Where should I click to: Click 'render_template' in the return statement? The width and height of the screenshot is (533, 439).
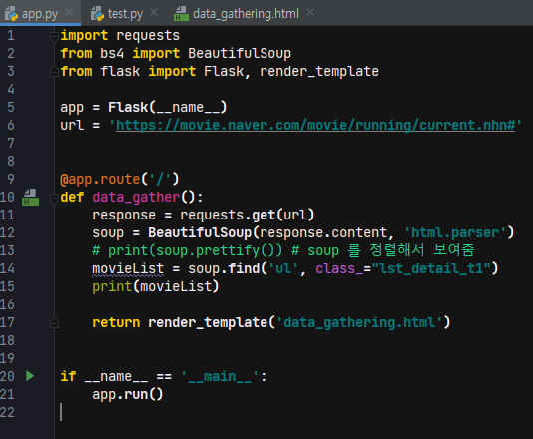pos(208,322)
